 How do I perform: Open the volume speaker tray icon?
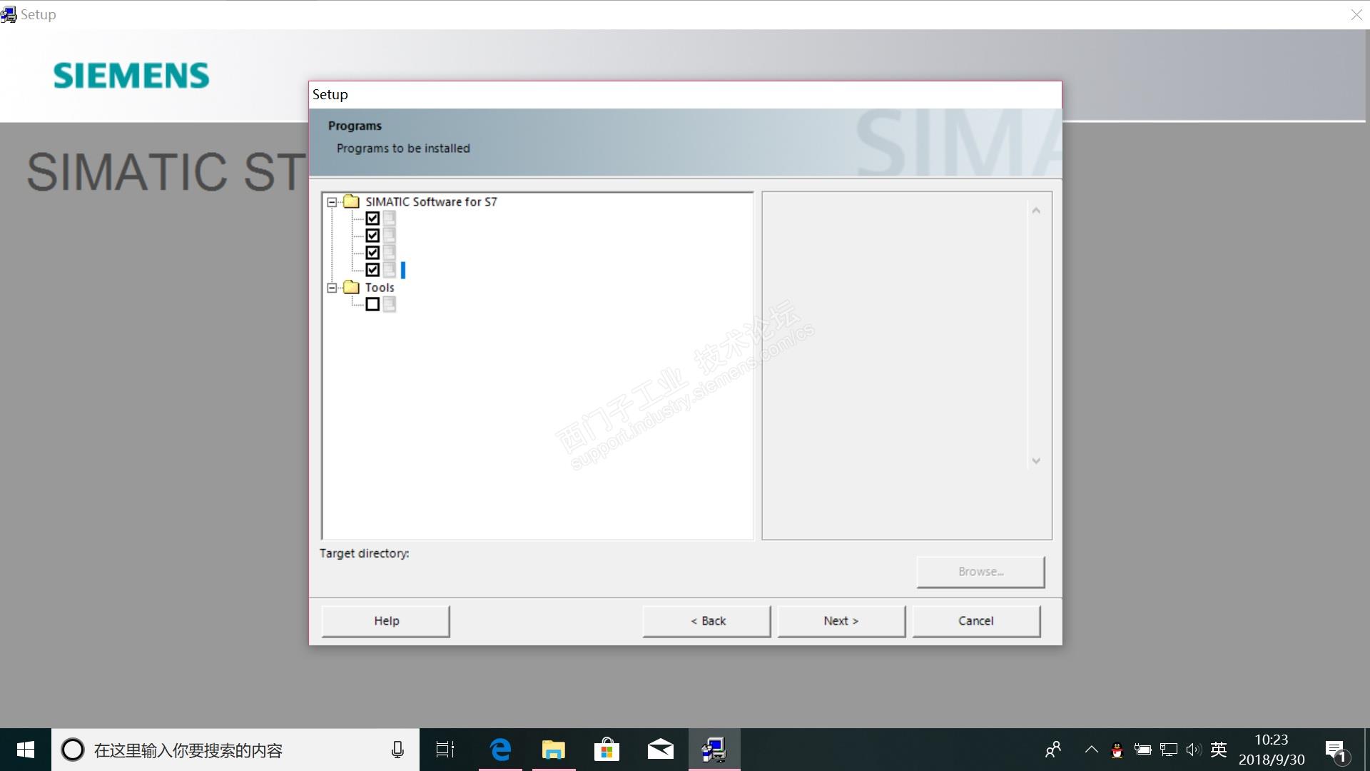click(1193, 750)
